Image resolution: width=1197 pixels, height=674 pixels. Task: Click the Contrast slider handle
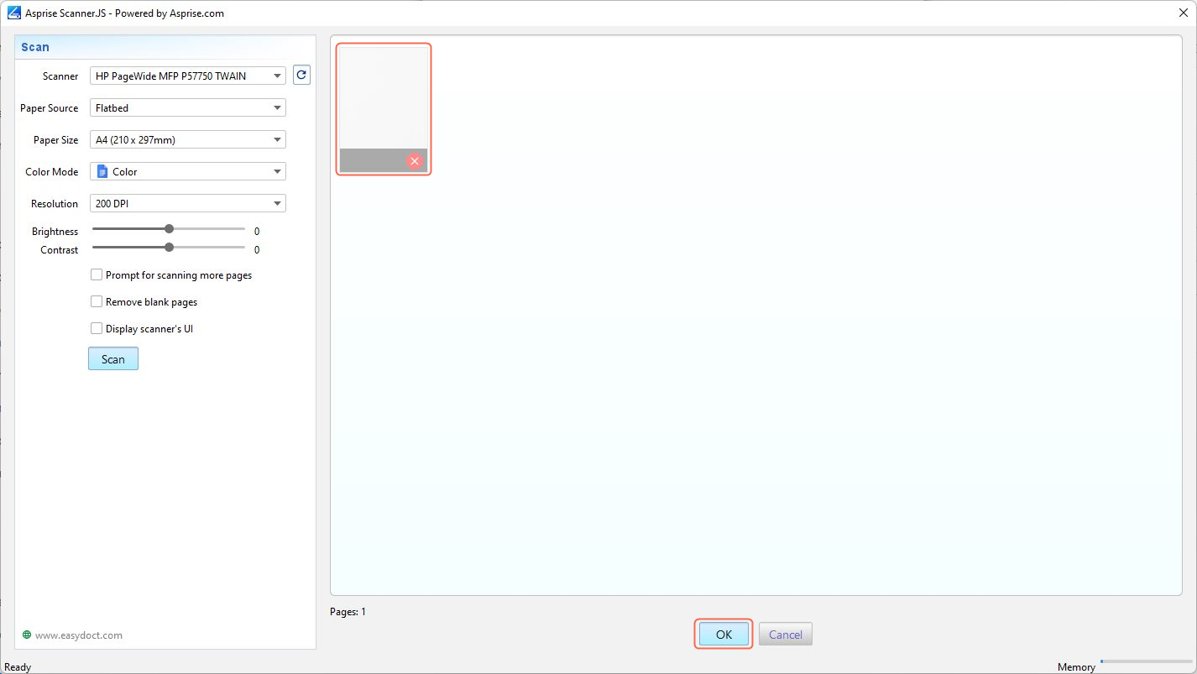[x=170, y=248]
